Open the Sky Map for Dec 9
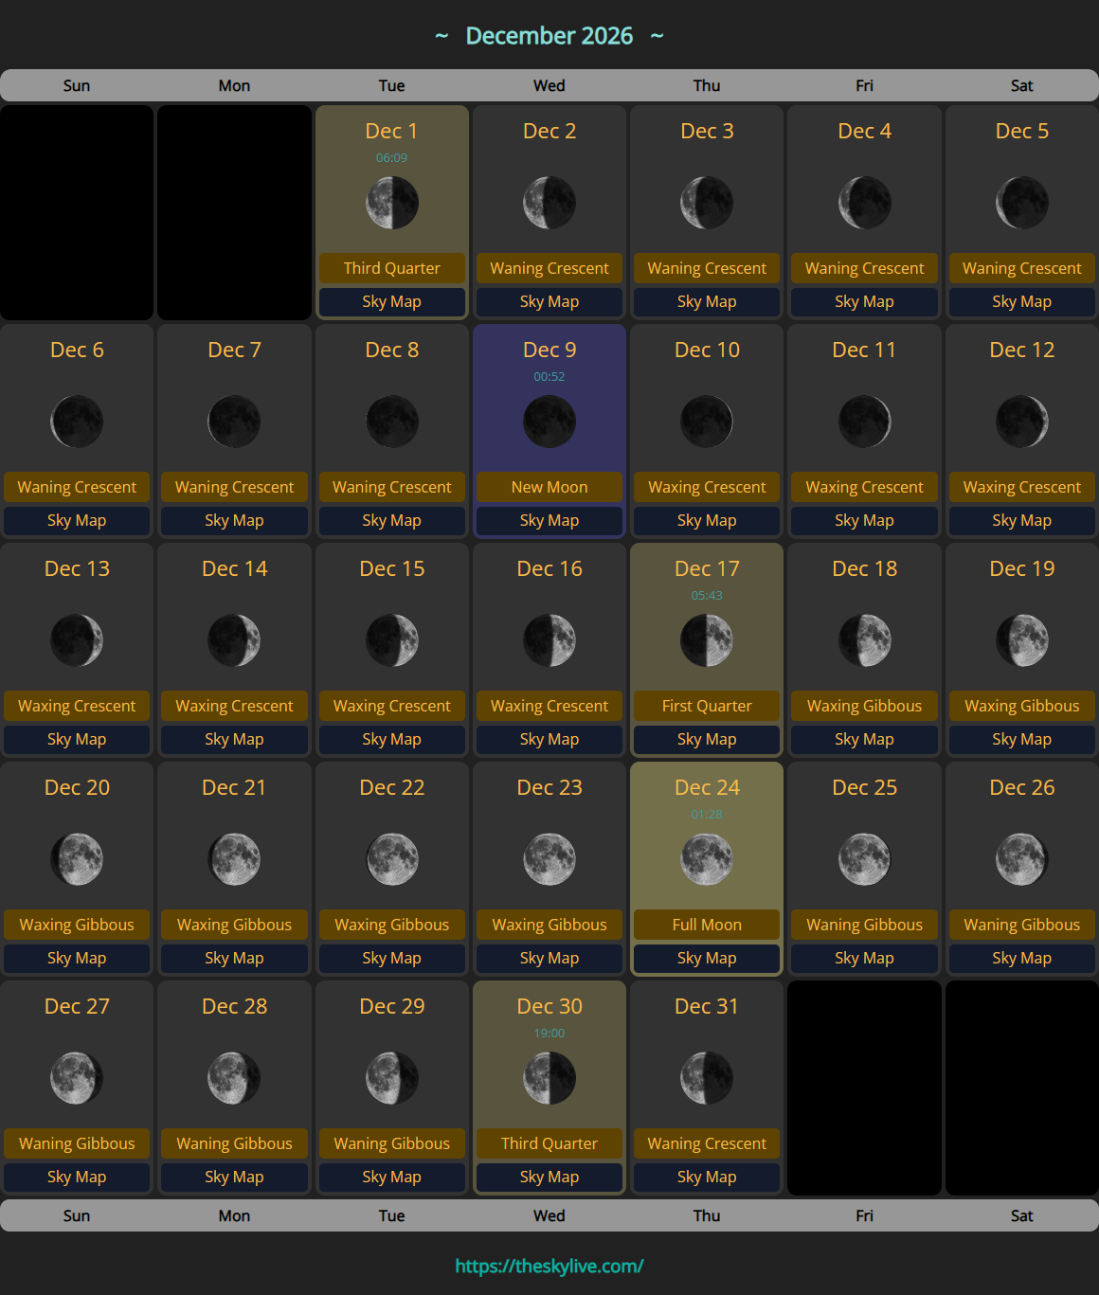The width and height of the screenshot is (1099, 1295). (x=549, y=520)
